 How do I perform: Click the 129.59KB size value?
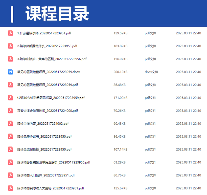point(120,33)
